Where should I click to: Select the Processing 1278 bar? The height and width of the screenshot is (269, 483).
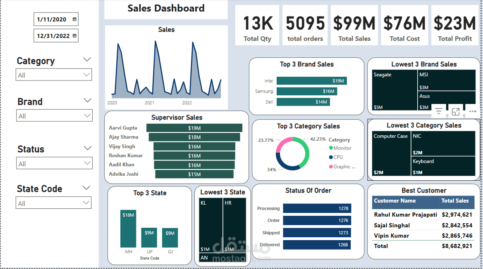317,208
